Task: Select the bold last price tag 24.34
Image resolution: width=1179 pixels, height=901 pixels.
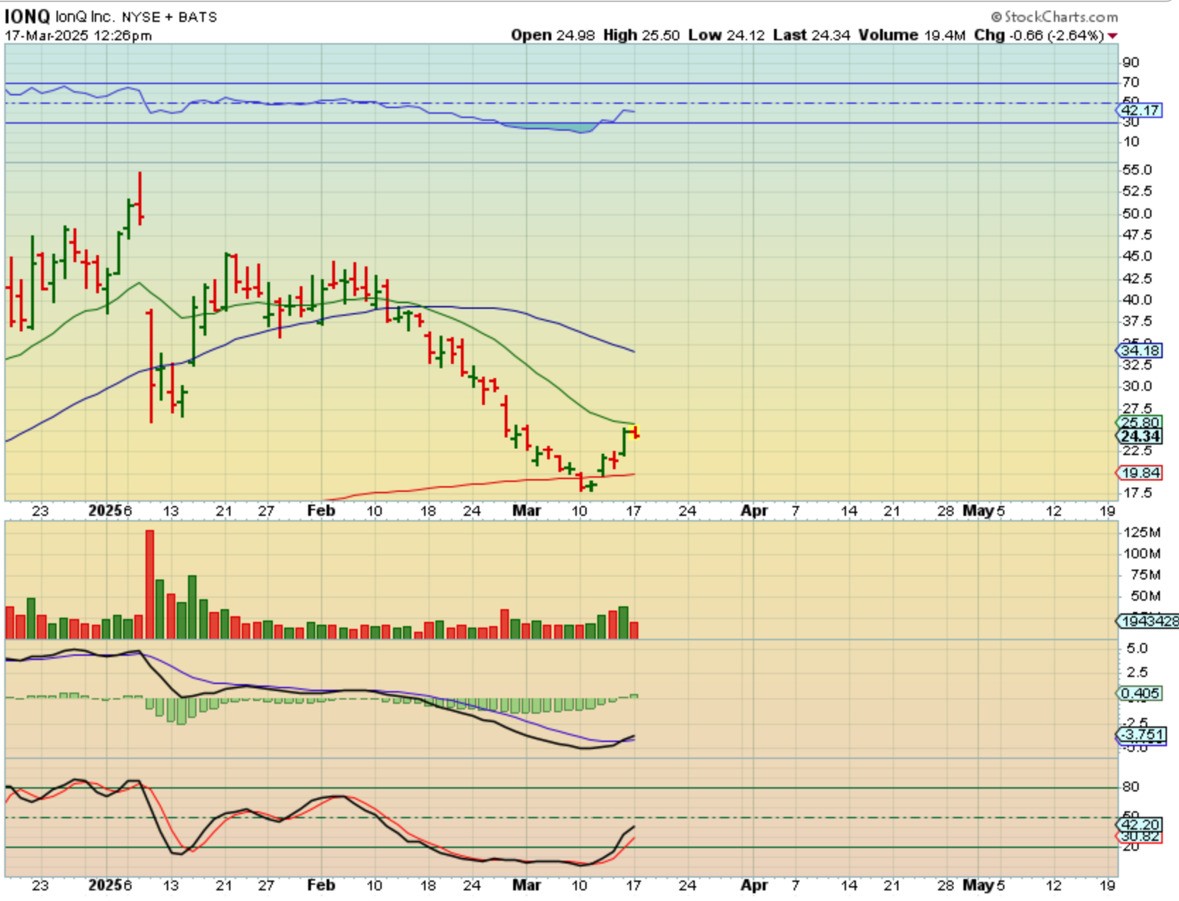Action: (x=1139, y=437)
